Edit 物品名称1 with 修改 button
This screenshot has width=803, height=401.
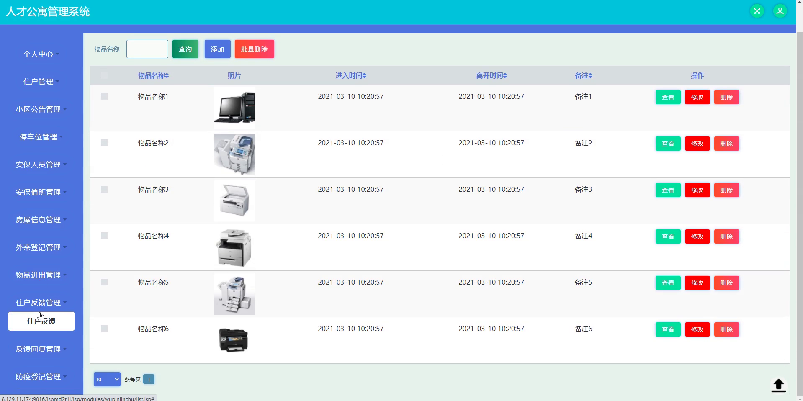click(697, 97)
